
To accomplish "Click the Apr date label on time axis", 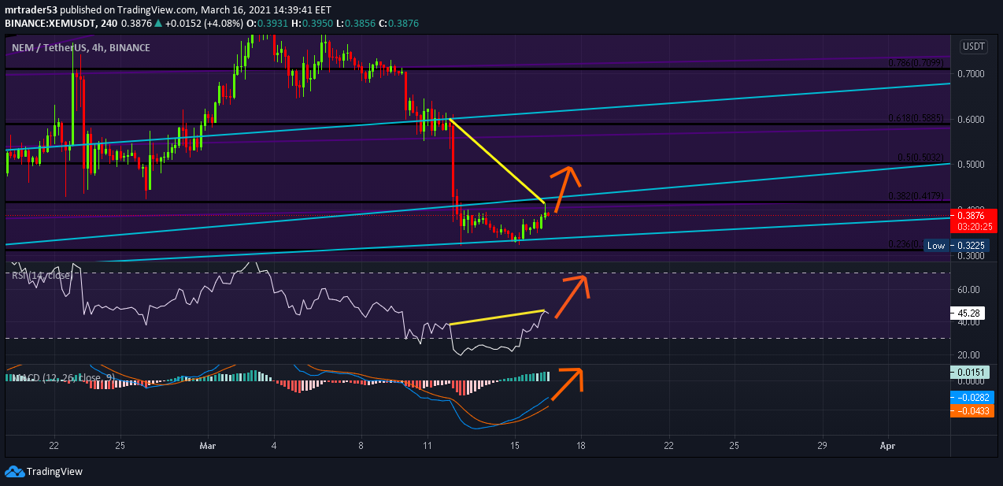I will click(888, 446).
